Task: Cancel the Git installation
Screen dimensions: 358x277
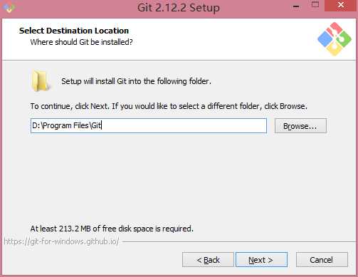Action: pos(322,260)
